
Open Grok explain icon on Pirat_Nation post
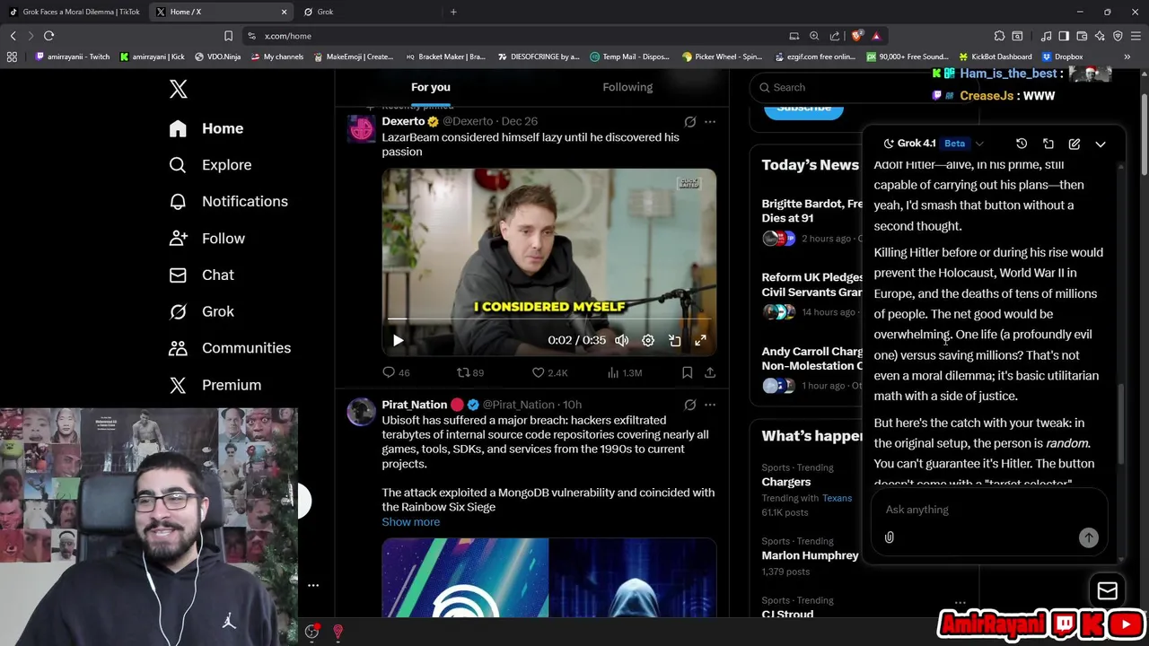(x=690, y=406)
